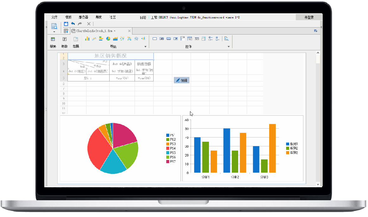Screen dimensions: 368x217
Task: Open the 文件 menu
Action: tap(54, 17)
